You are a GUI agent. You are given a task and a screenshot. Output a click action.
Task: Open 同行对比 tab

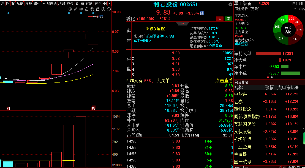click(299, 4)
